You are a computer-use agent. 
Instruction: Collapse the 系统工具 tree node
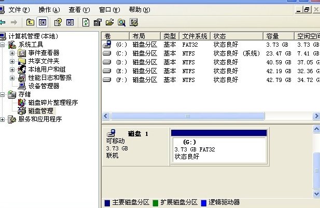[3, 45]
